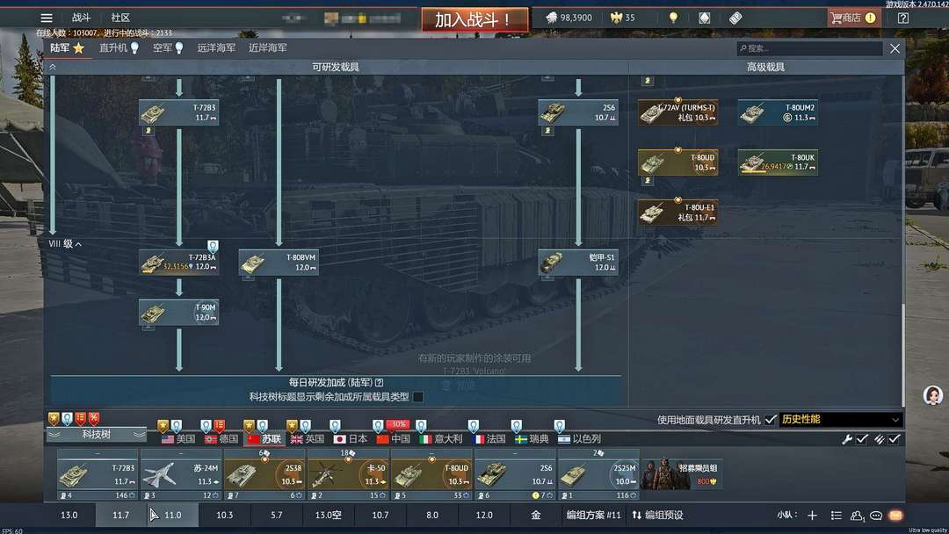The width and height of the screenshot is (949, 534).
Task: Add a squad member with plus icon
Action: click(x=812, y=516)
